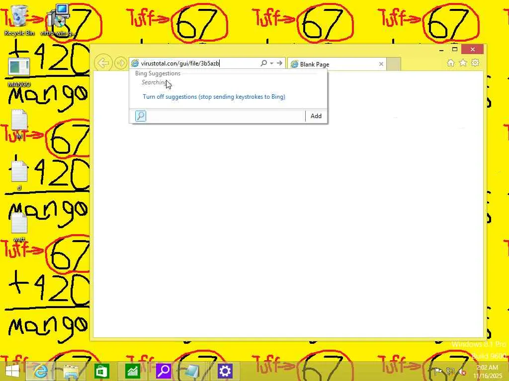Image resolution: width=509 pixels, height=381 pixels.
Task: Select the MANGO desktop icon
Action: point(19,73)
